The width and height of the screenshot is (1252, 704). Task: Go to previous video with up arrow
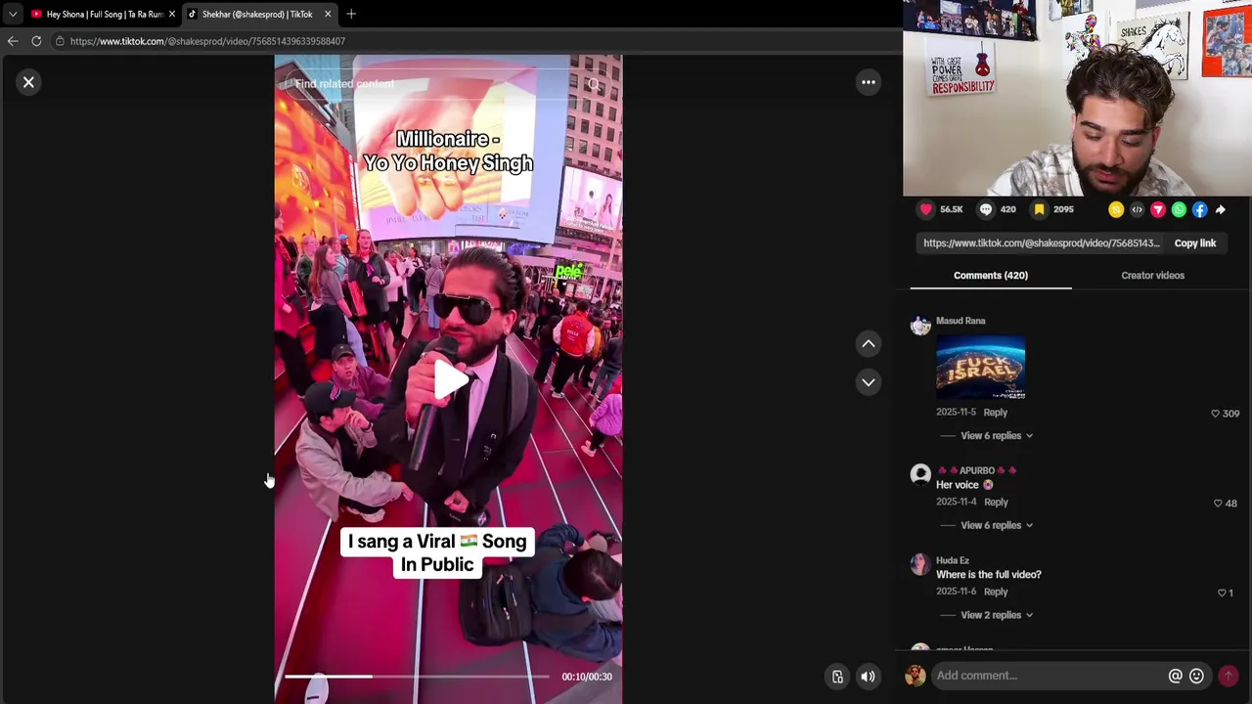868,343
